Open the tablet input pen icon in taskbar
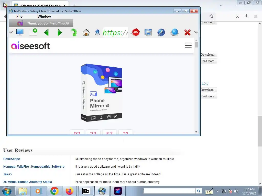 pos(209,191)
